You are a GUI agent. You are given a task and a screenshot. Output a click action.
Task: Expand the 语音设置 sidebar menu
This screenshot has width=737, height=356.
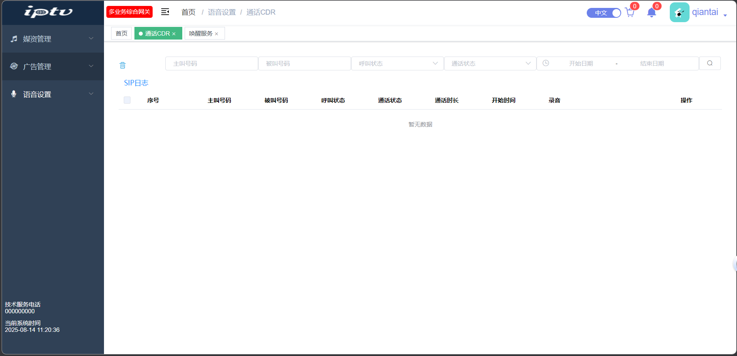point(52,94)
